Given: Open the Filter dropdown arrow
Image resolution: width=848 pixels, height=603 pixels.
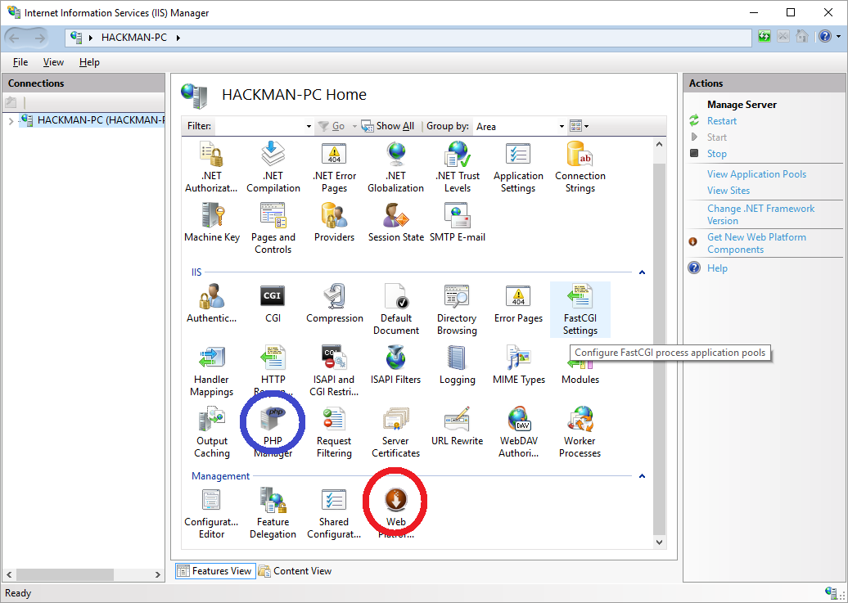Looking at the screenshot, I should pos(309,127).
